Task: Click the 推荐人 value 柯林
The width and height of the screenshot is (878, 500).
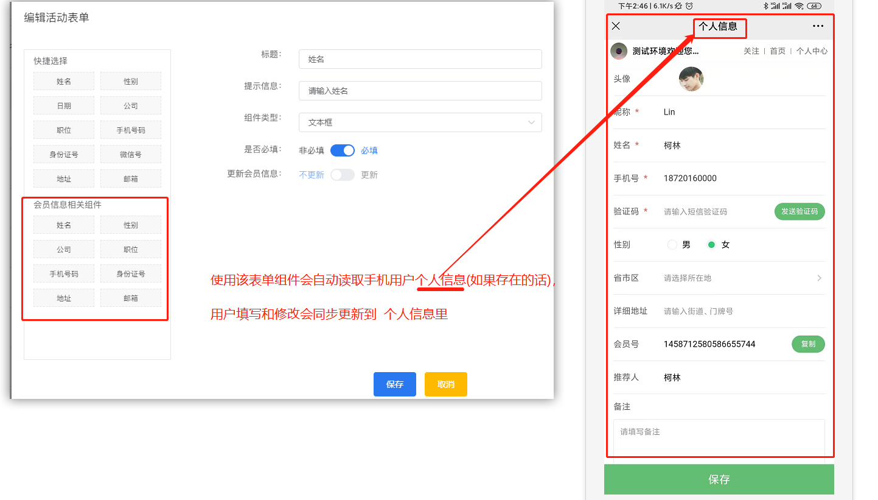Action: [x=672, y=378]
